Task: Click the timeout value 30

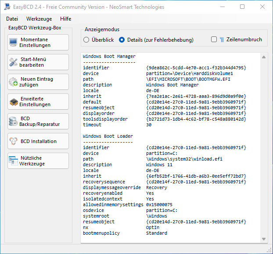Action: tap(149, 125)
